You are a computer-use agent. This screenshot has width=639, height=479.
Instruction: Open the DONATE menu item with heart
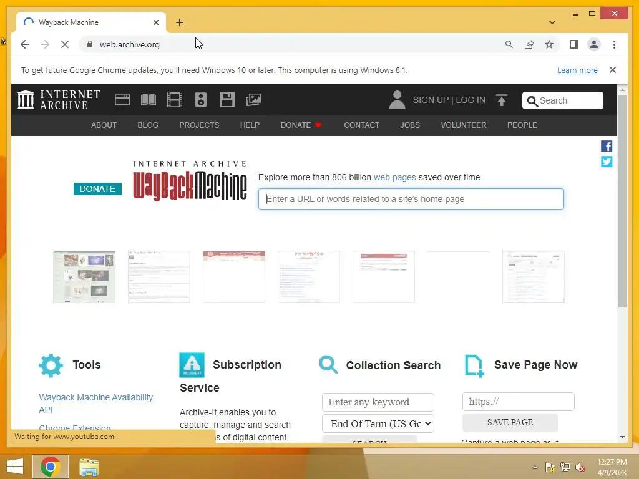301,125
